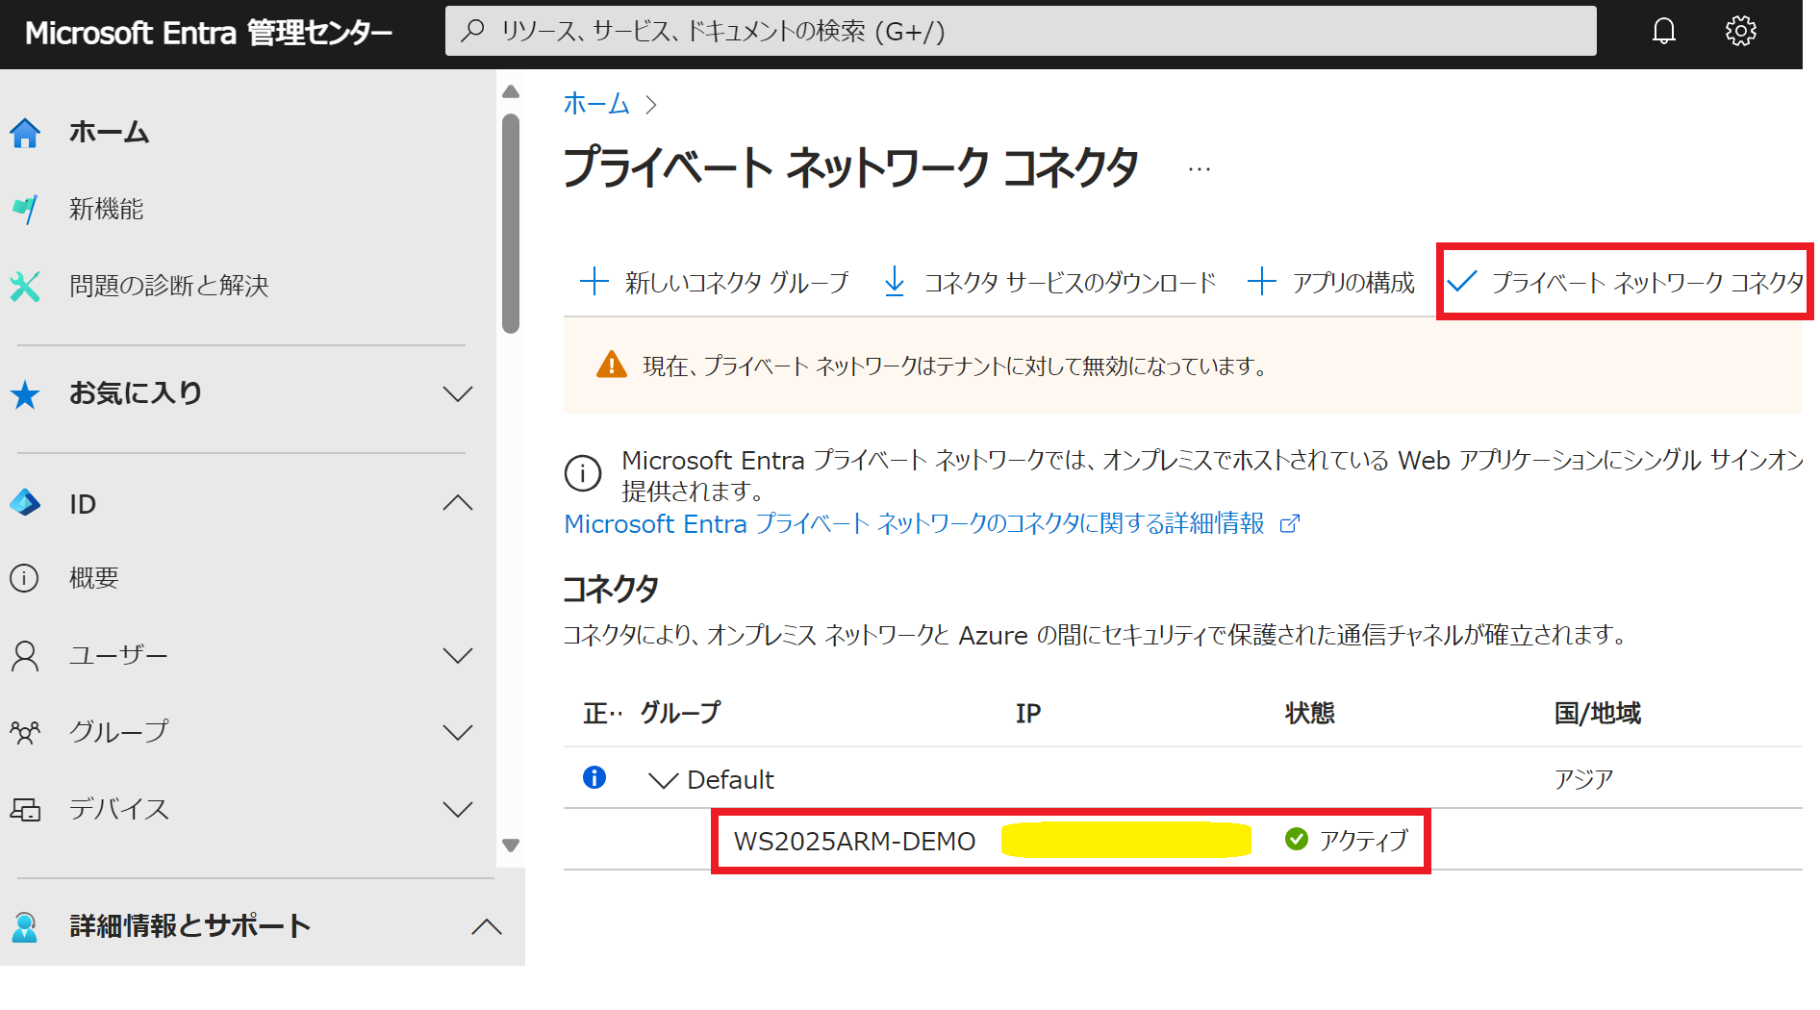Select the WS2025ARM-DEMO connector name
Screen dimensions: 1820x1010
tap(855, 842)
